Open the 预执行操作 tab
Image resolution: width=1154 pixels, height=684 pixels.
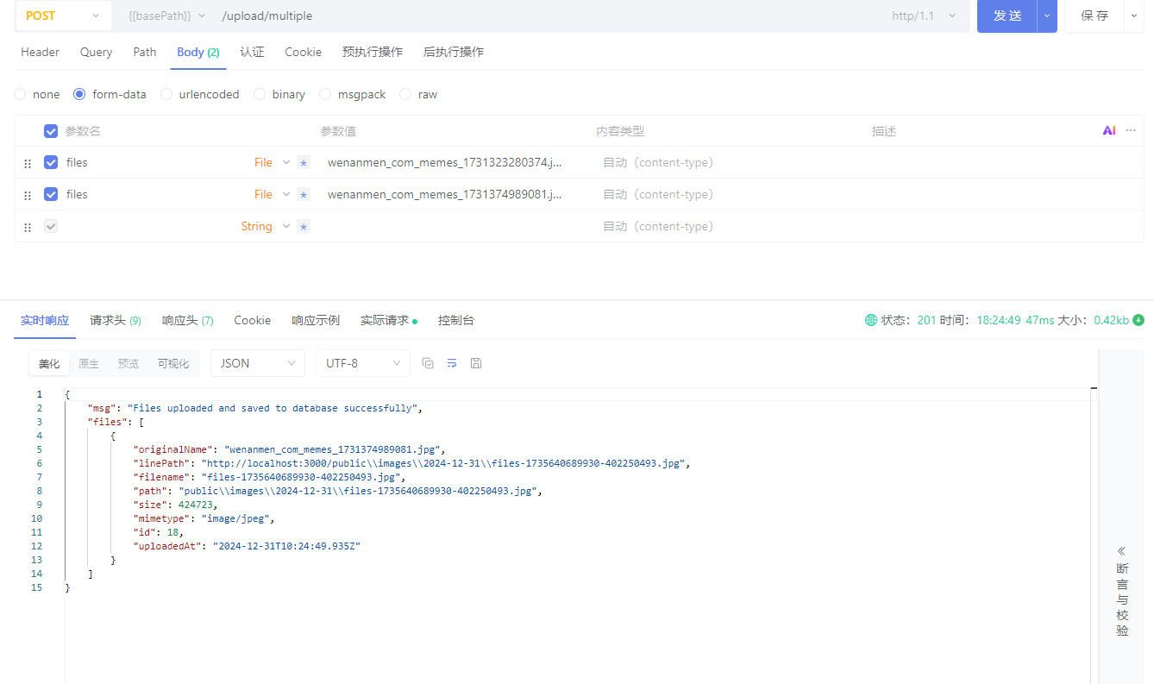click(373, 52)
